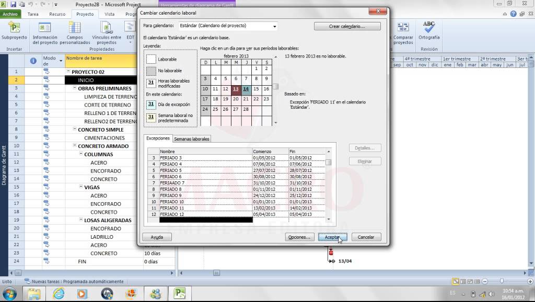Image resolution: width=535 pixels, height=302 pixels.
Task: Click the Eliminar button
Action: [365, 161]
